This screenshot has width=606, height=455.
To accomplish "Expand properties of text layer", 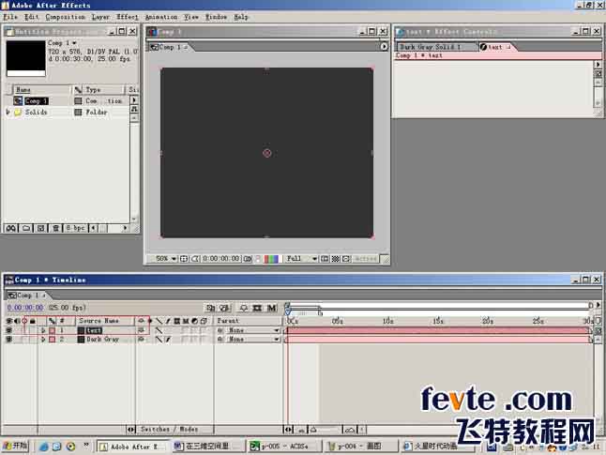I will click(x=43, y=330).
